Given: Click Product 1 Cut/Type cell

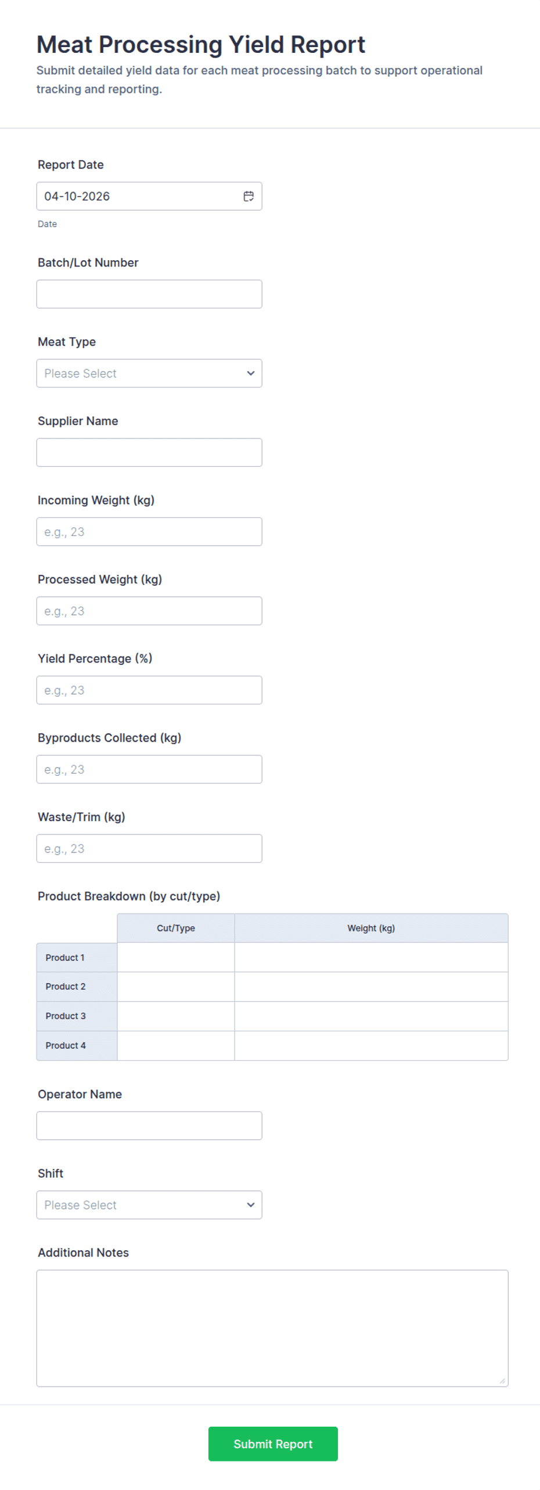Looking at the screenshot, I should tap(175, 957).
